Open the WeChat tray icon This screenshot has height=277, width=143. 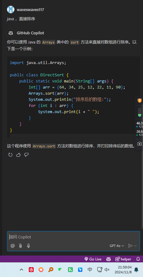pos(60,270)
